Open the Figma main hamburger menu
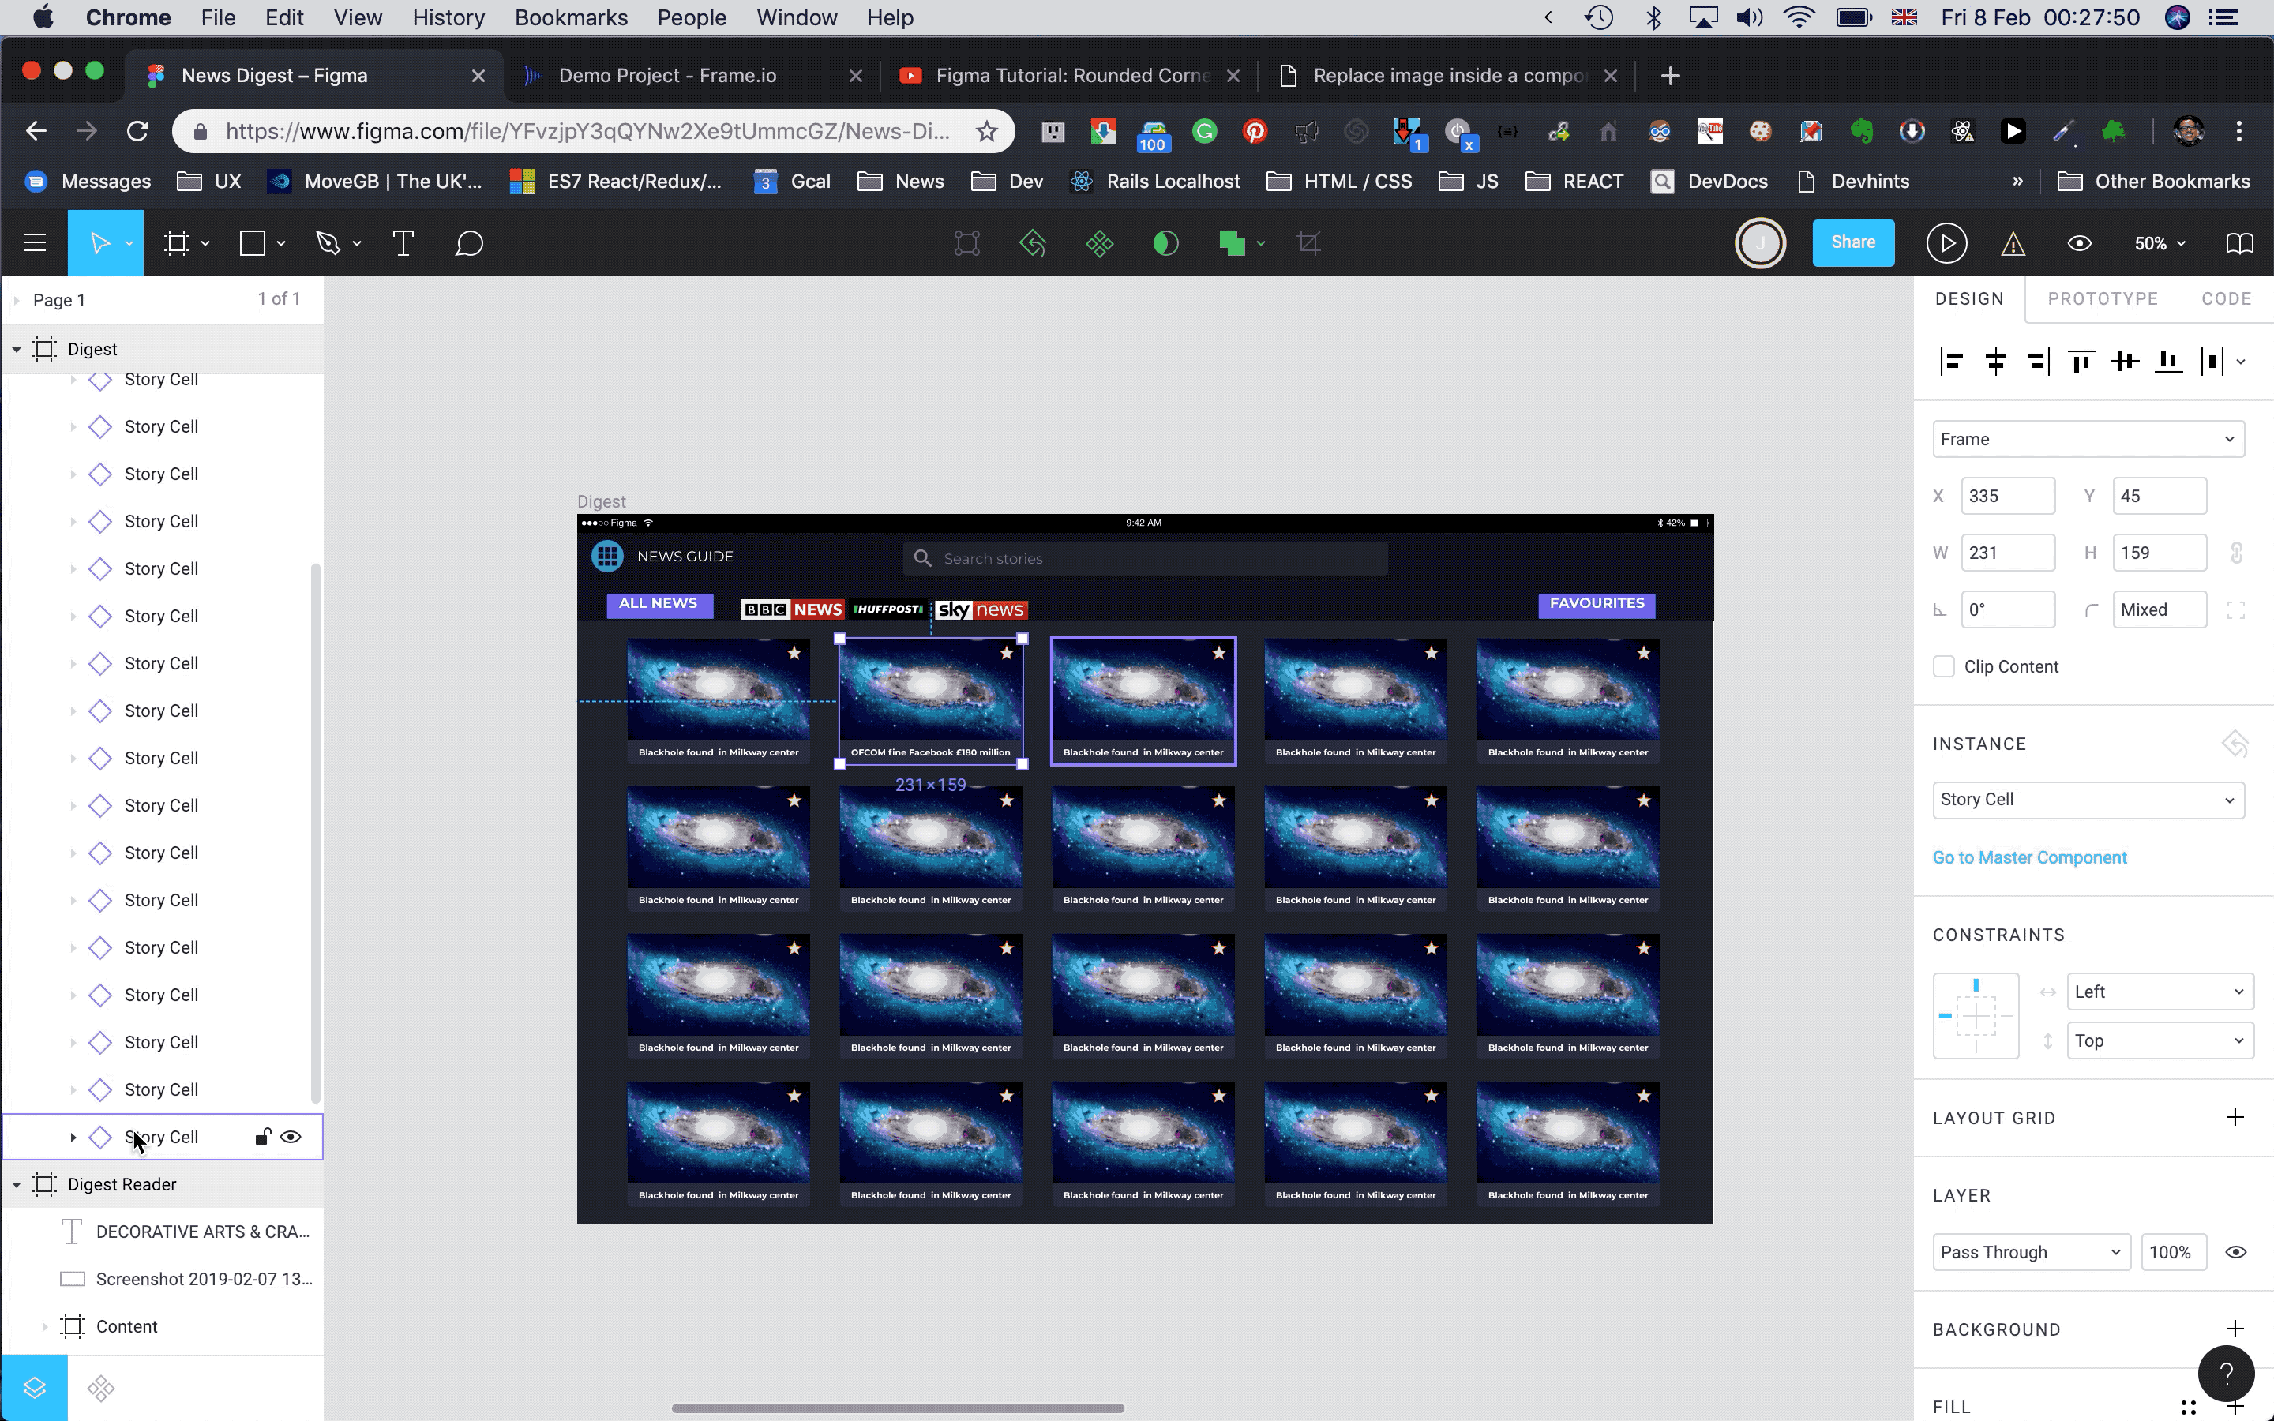2274x1421 pixels. [x=35, y=243]
